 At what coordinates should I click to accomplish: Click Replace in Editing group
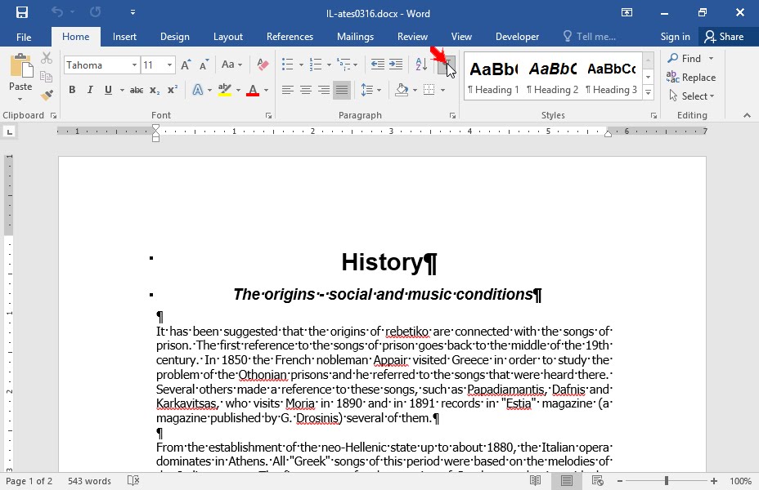point(691,78)
